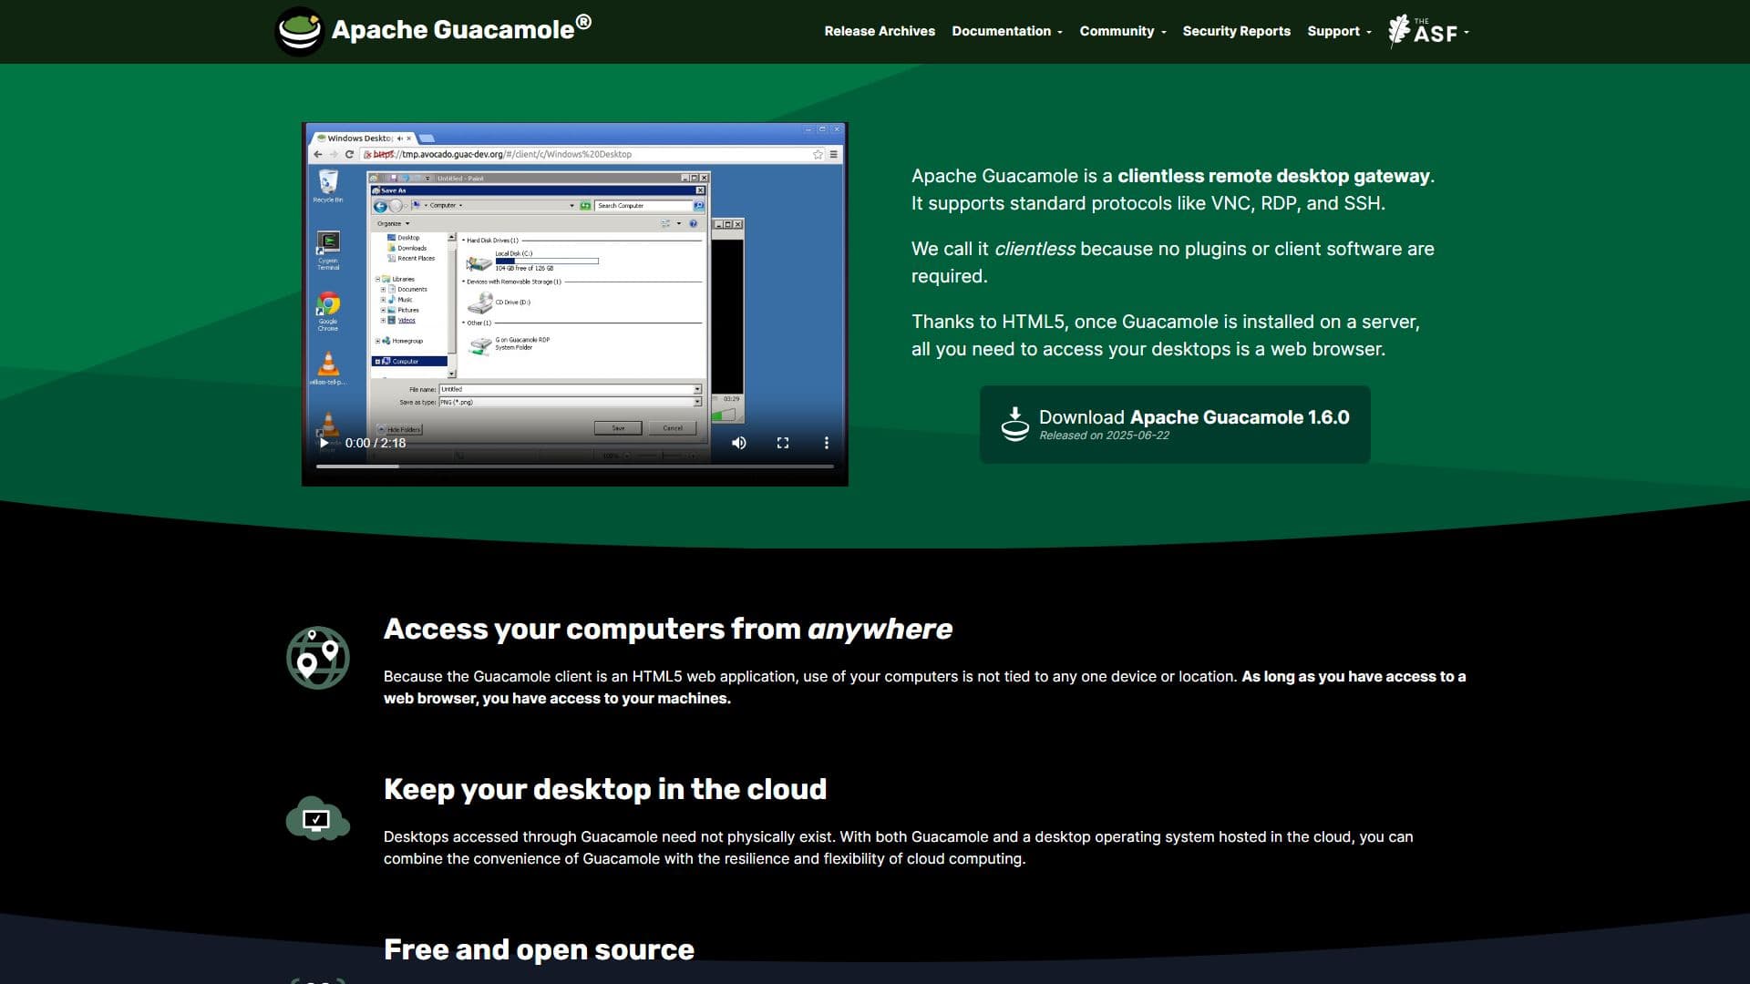Click the 'Keep your desktop in the cloud' heading

[605, 789]
